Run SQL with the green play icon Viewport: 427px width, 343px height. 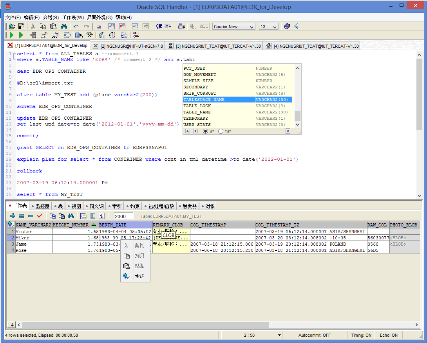click(x=12, y=35)
